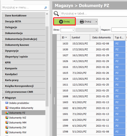Collapse the Magazyn menu section
Screen dimensions: 127x136
[x=3, y=98]
